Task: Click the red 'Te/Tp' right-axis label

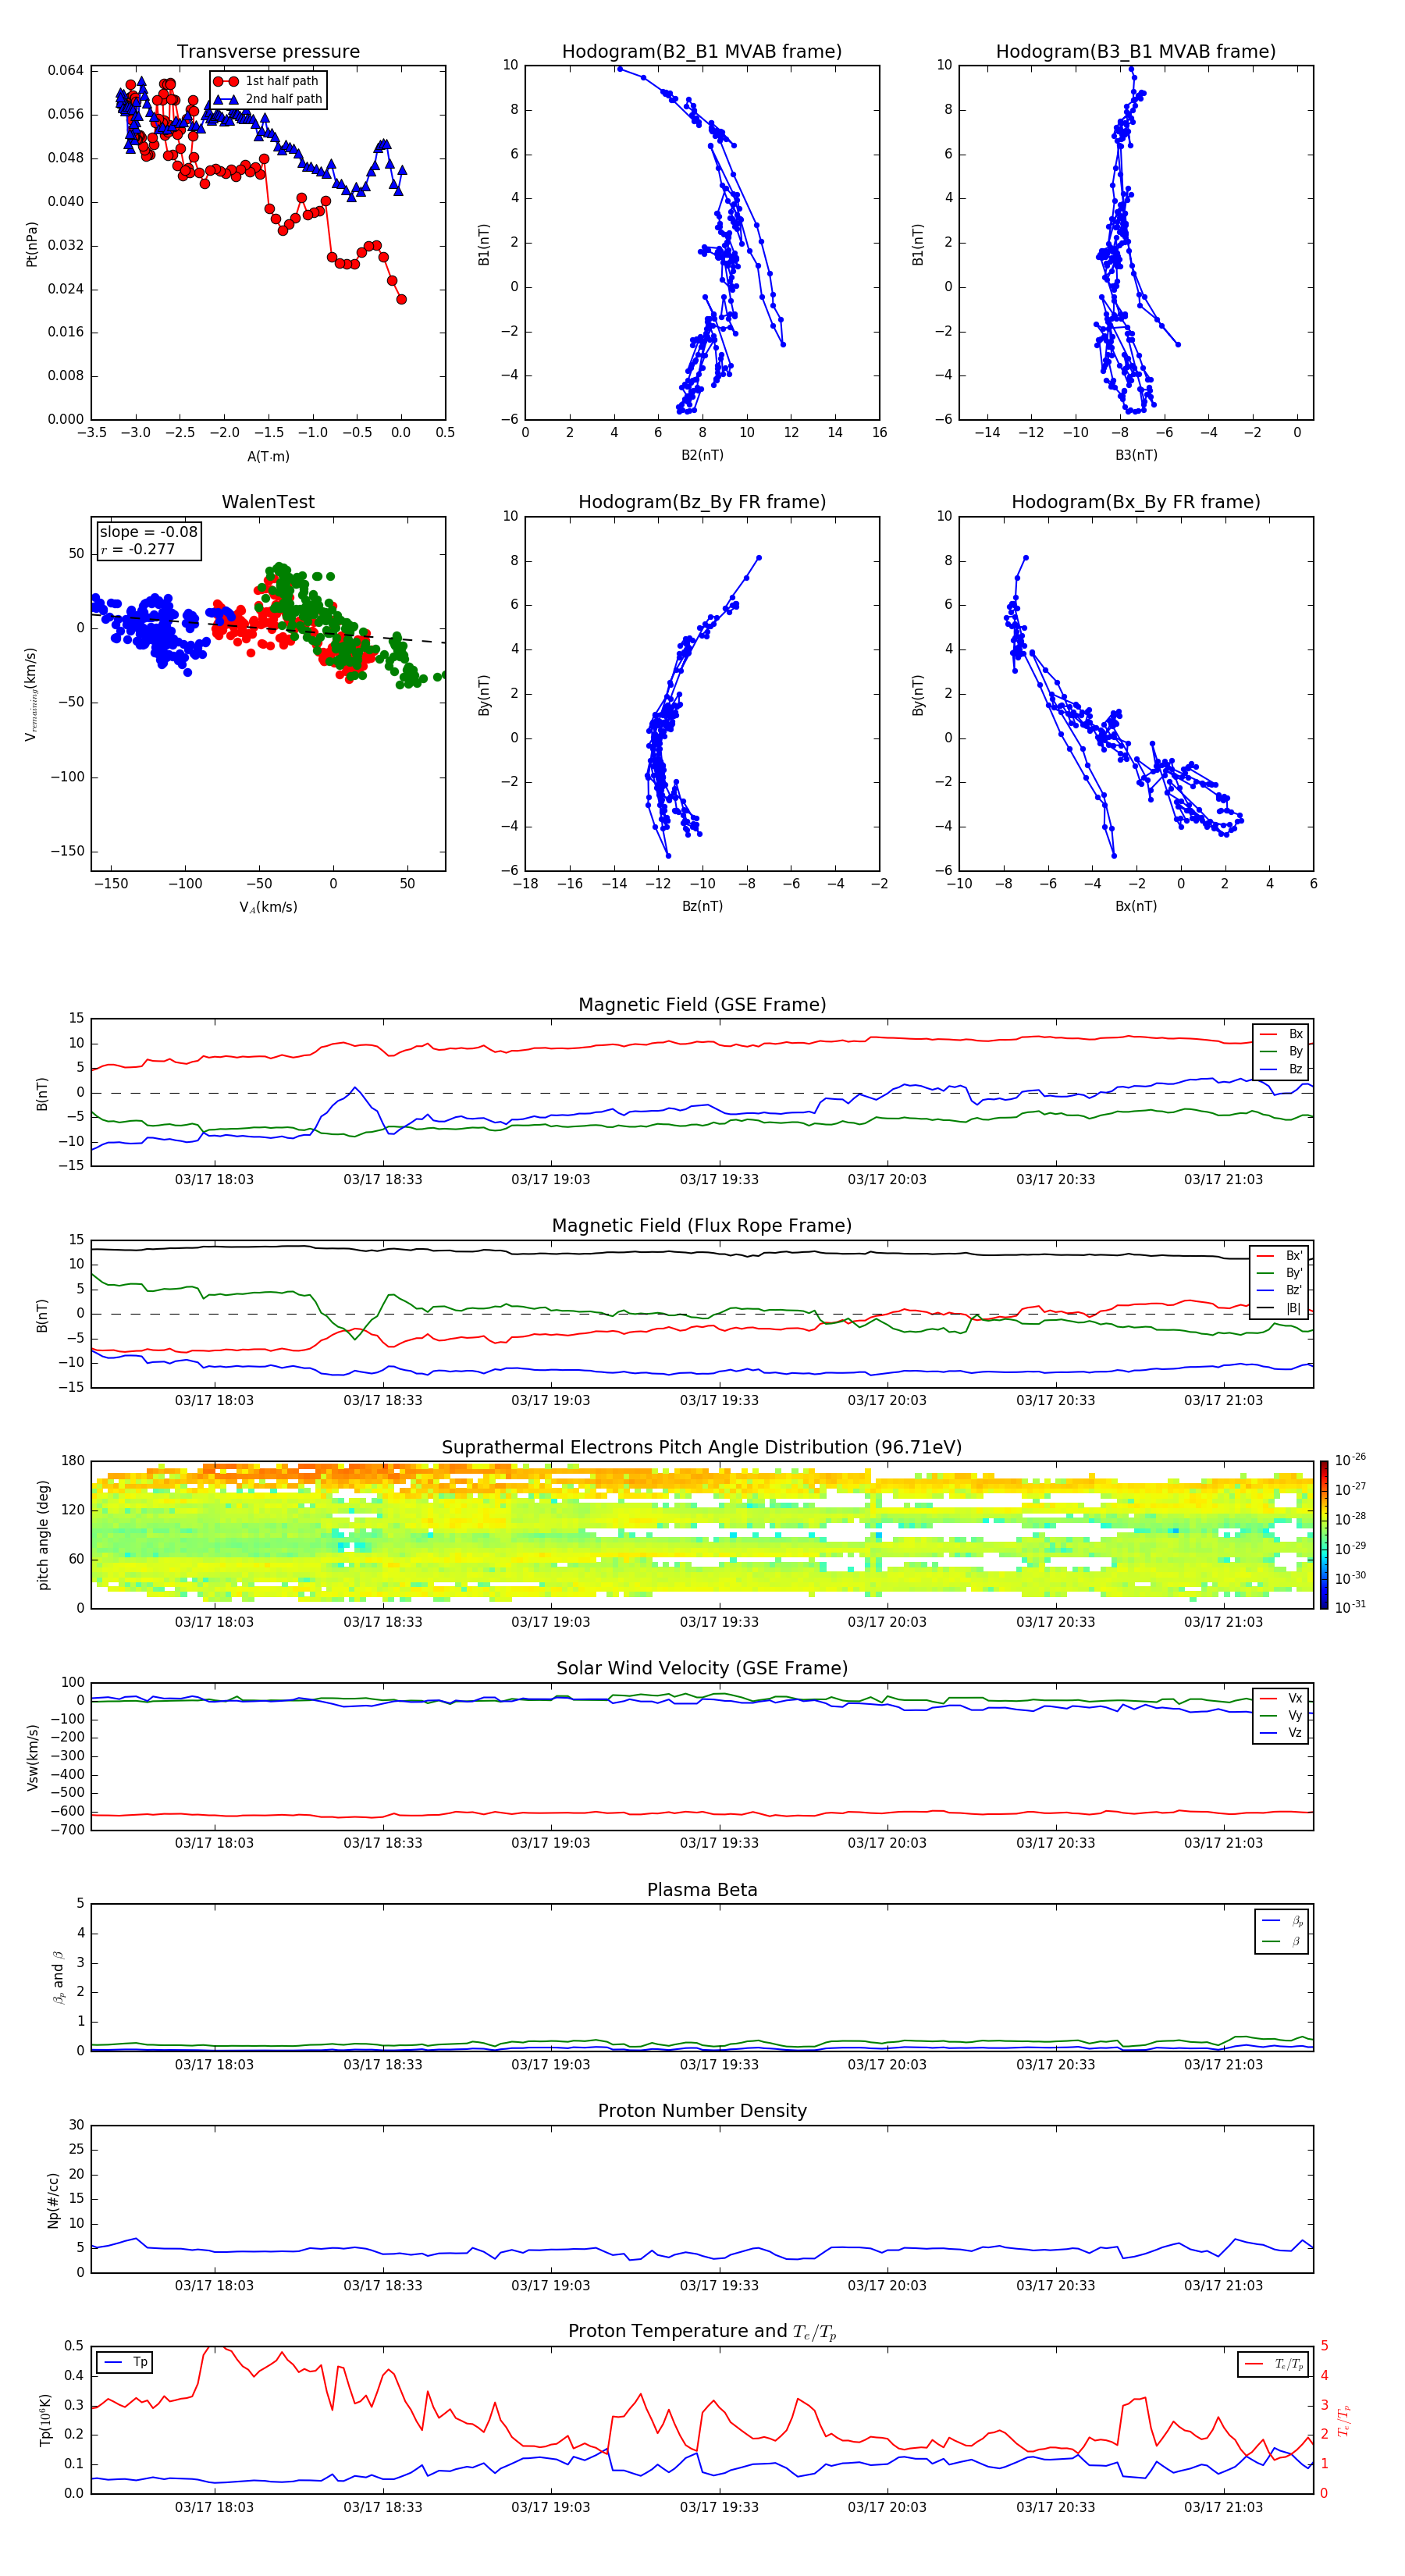Action: 1344,2421
